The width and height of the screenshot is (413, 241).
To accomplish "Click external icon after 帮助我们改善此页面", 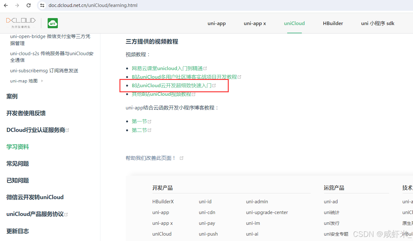I will [x=181, y=158].
